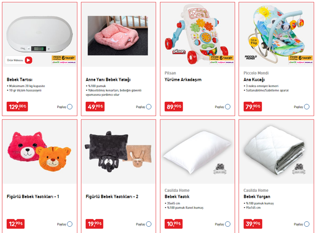Open Anne Yanı Bebek Yatağı title link
The height and width of the screenshot is (233, 315).
click(x=108, y=79)
